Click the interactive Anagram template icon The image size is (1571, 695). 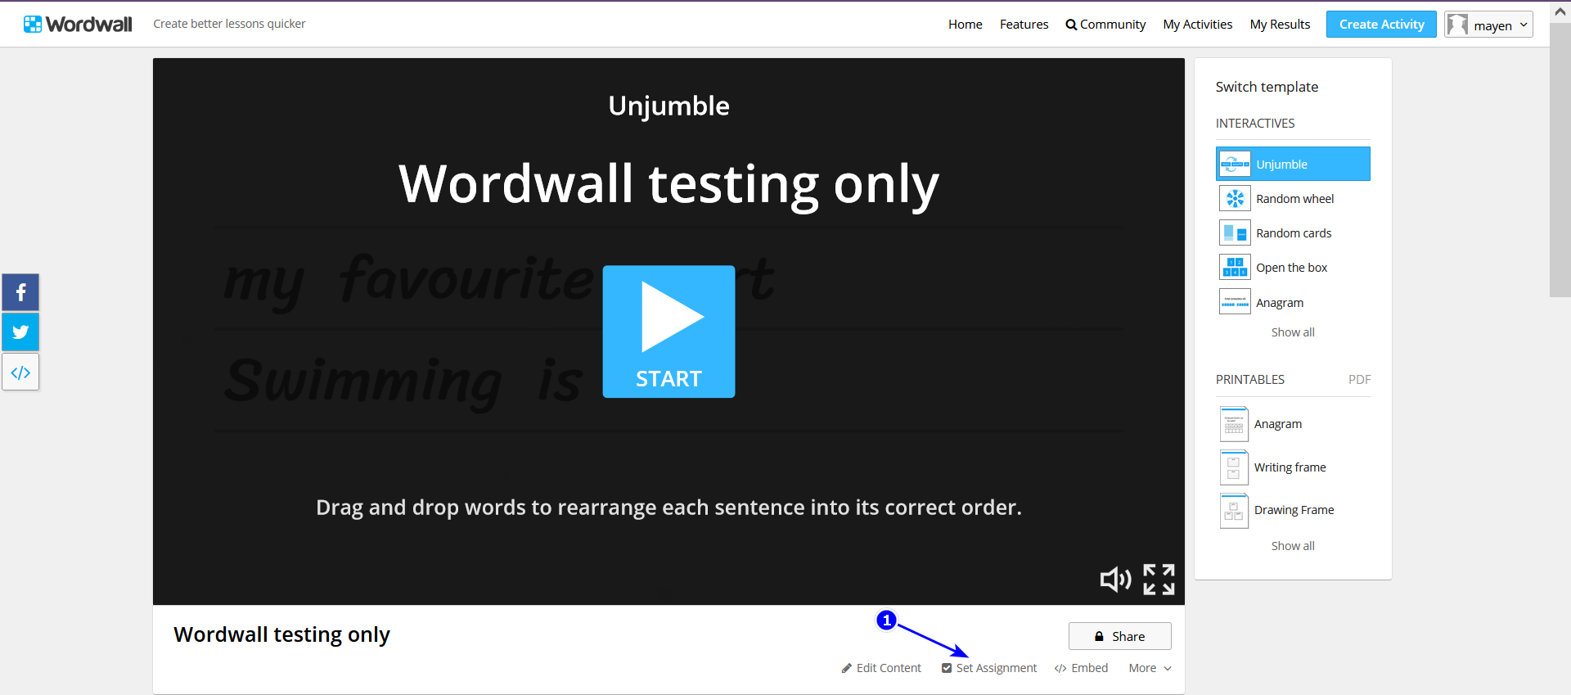click(x=1235, y=302)
